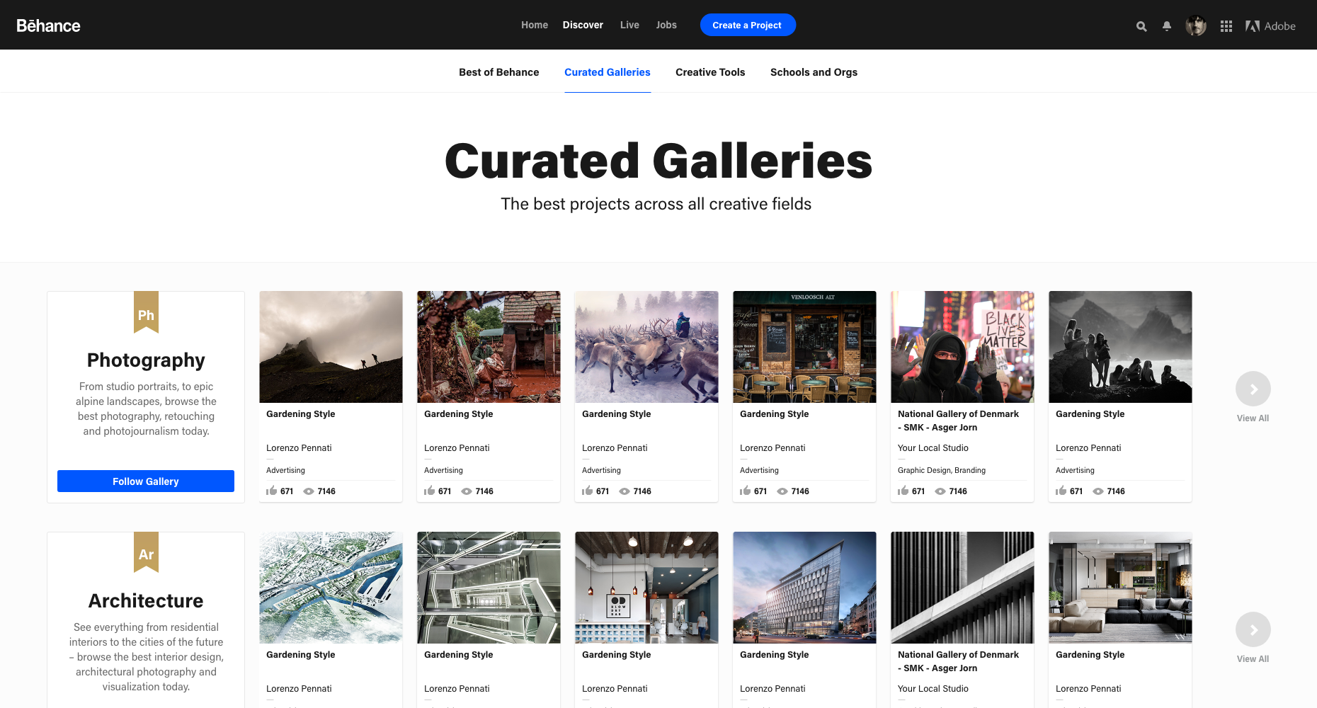The image size is (1317, 708).
Task: Click the views eye icon on the reindeer card
Action: [625, 491]
